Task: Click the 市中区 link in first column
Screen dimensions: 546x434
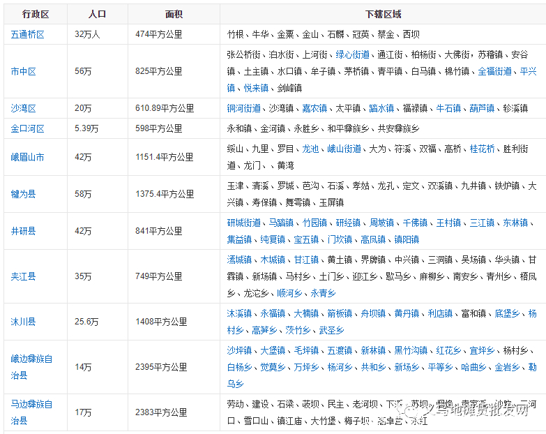Action: 24,71
